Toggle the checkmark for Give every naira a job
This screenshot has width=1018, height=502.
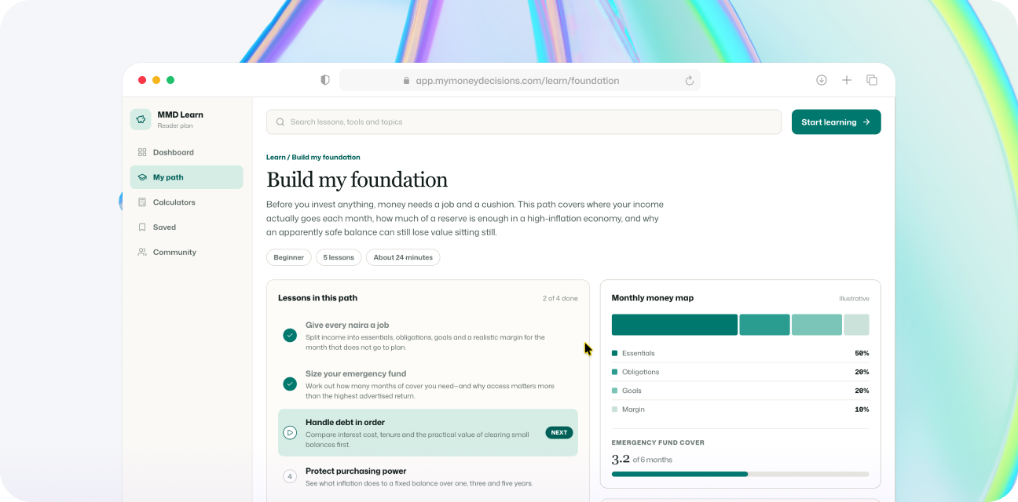pos(290,335)
